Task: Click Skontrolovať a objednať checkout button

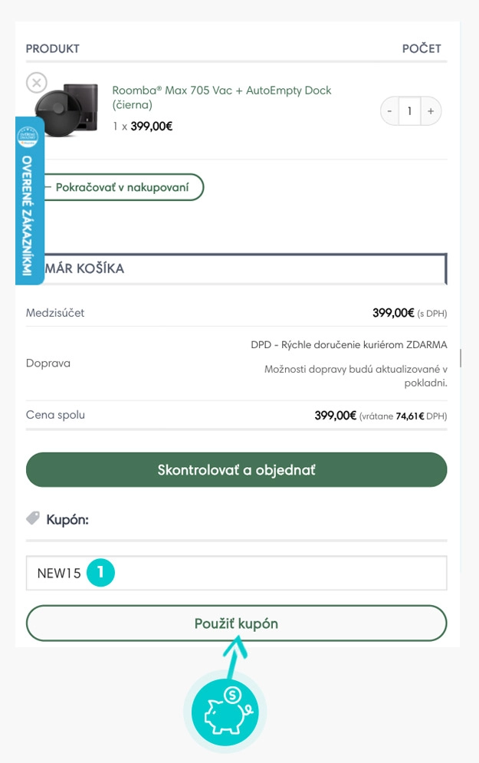Action: (236, 469)
